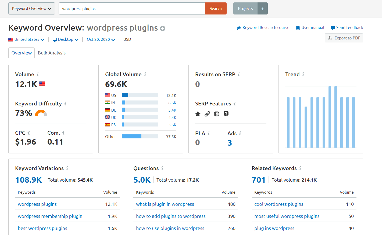Click the SERP Features info icon
The width and height of the screenshot is (382, 235).
[x=235, y=104]
